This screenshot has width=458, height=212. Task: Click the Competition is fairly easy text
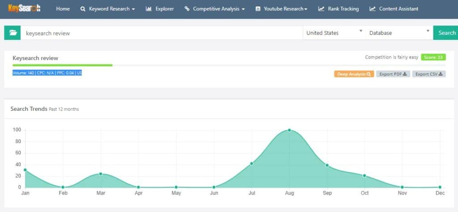[392, 57]
